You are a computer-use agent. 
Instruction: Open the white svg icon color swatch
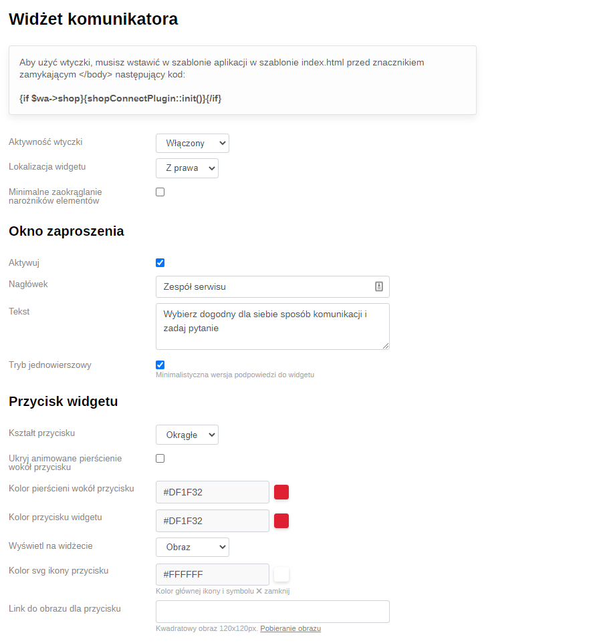tap(281, 574)
